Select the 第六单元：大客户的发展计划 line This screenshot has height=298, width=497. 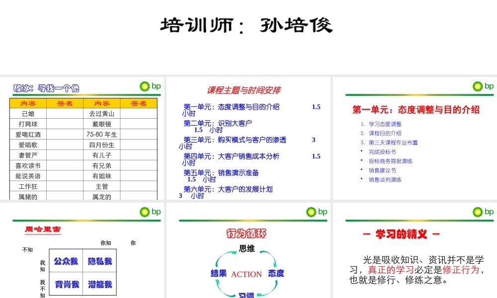click(228, 189)
